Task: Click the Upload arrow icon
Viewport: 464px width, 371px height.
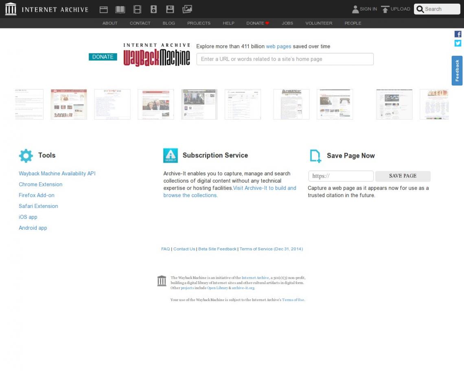Action: pyautogui.click(x=385, y=9)
